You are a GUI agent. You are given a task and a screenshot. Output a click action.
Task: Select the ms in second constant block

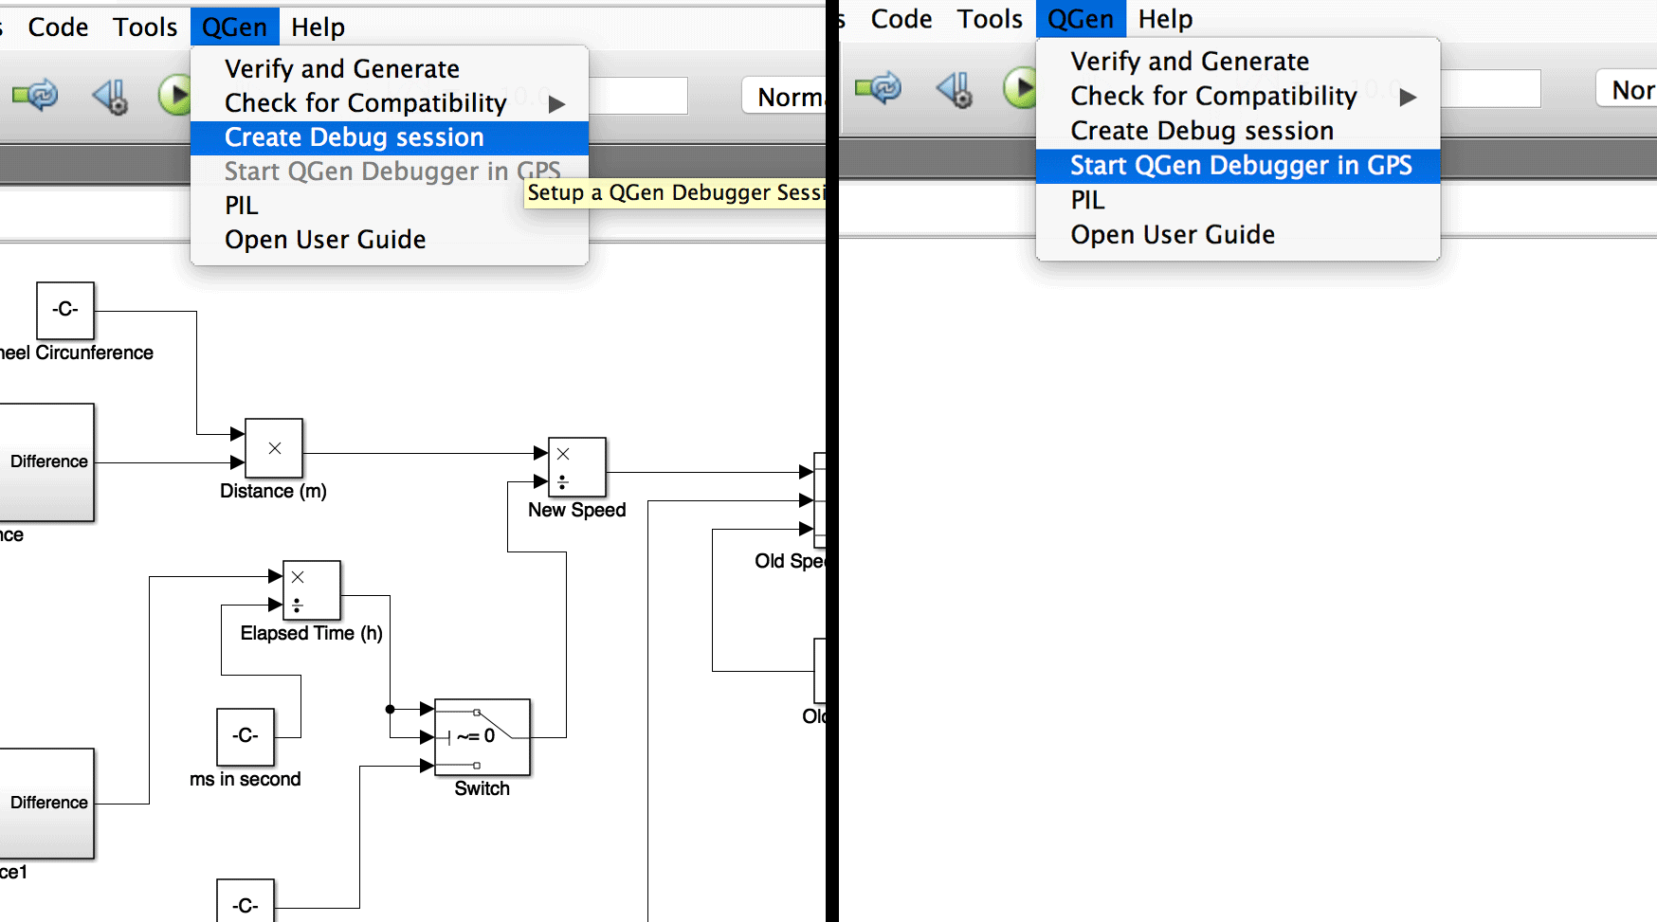click(x=246, y=736)
